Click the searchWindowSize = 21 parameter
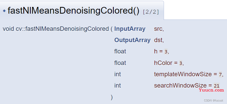The image size is (227, 104). (187, 86)
